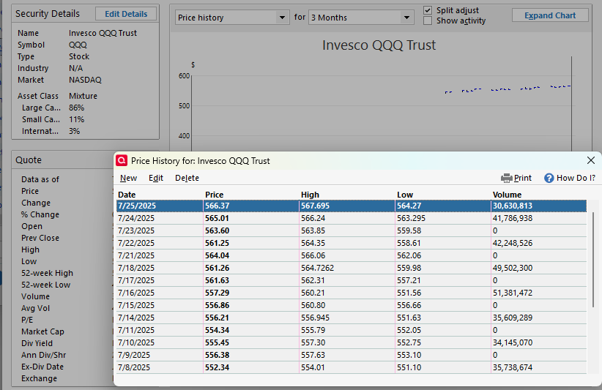Open the New menu in Price History
The width and height of the screenshot is (602, 390).
pyautogui.click(x=128, y=178)
